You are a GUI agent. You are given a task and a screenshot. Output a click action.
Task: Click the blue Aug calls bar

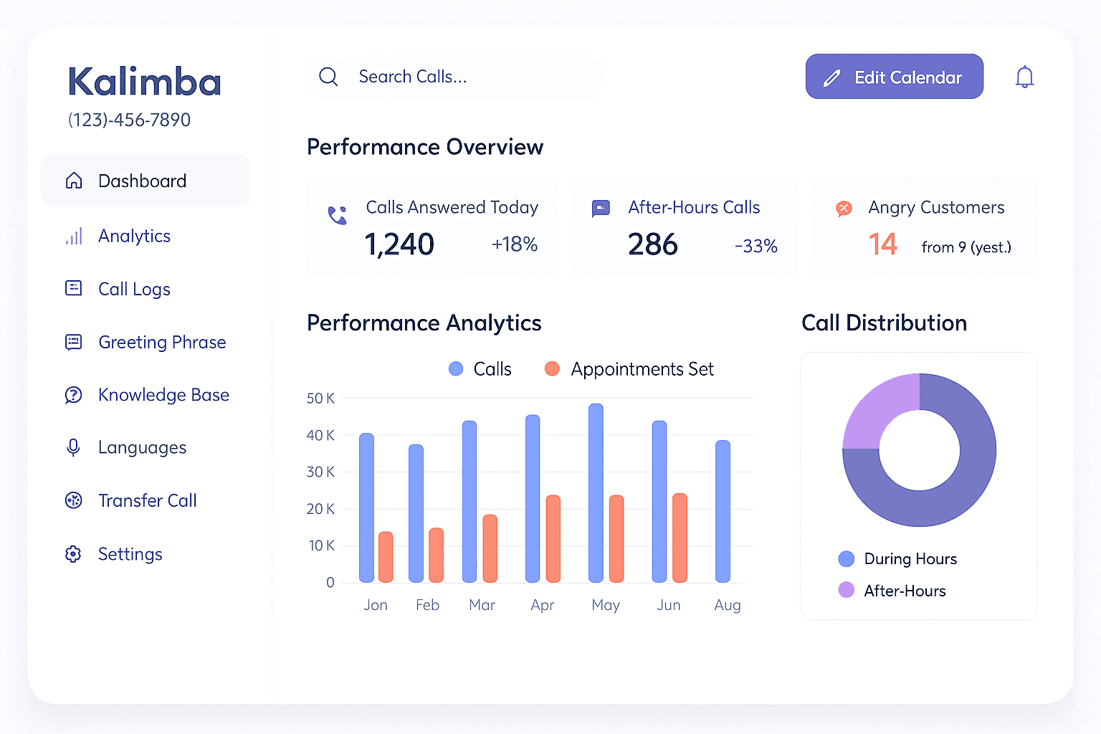[x=723, y=511]
